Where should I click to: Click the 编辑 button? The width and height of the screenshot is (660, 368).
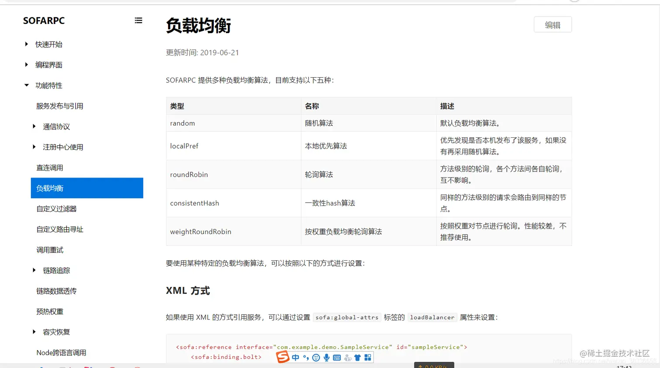[553, 24]
